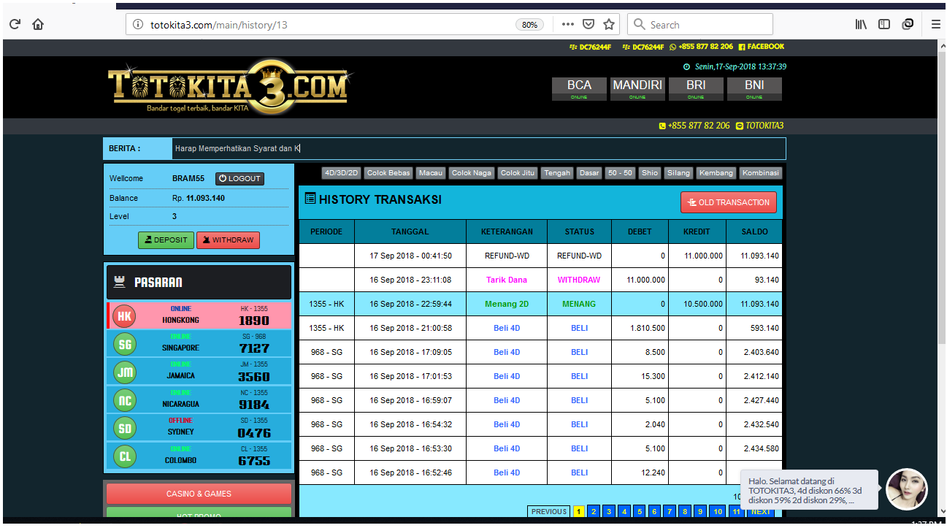Bookmark this page with the star icon
Screen dimensions: 947x528
(609, 24)
